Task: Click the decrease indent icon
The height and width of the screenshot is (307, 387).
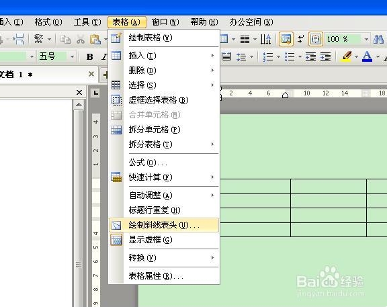Action: pyautogui.click(x=310, y=57)
